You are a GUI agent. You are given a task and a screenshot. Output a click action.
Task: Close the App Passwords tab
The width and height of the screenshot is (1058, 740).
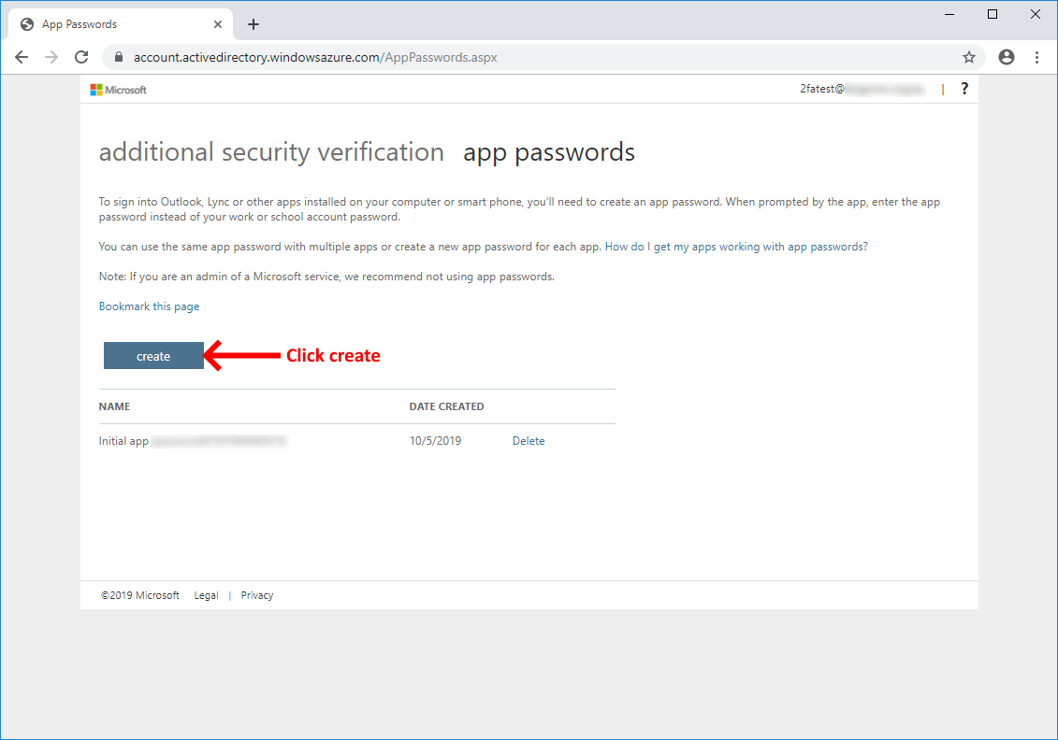tap(217, 24)
